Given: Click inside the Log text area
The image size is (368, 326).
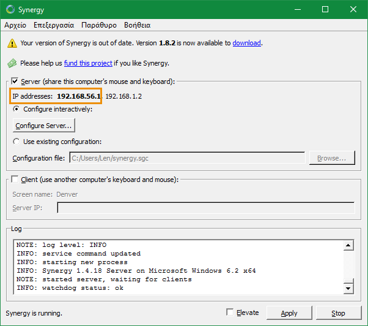Looking at the screenshot, I should click(178, 267).
